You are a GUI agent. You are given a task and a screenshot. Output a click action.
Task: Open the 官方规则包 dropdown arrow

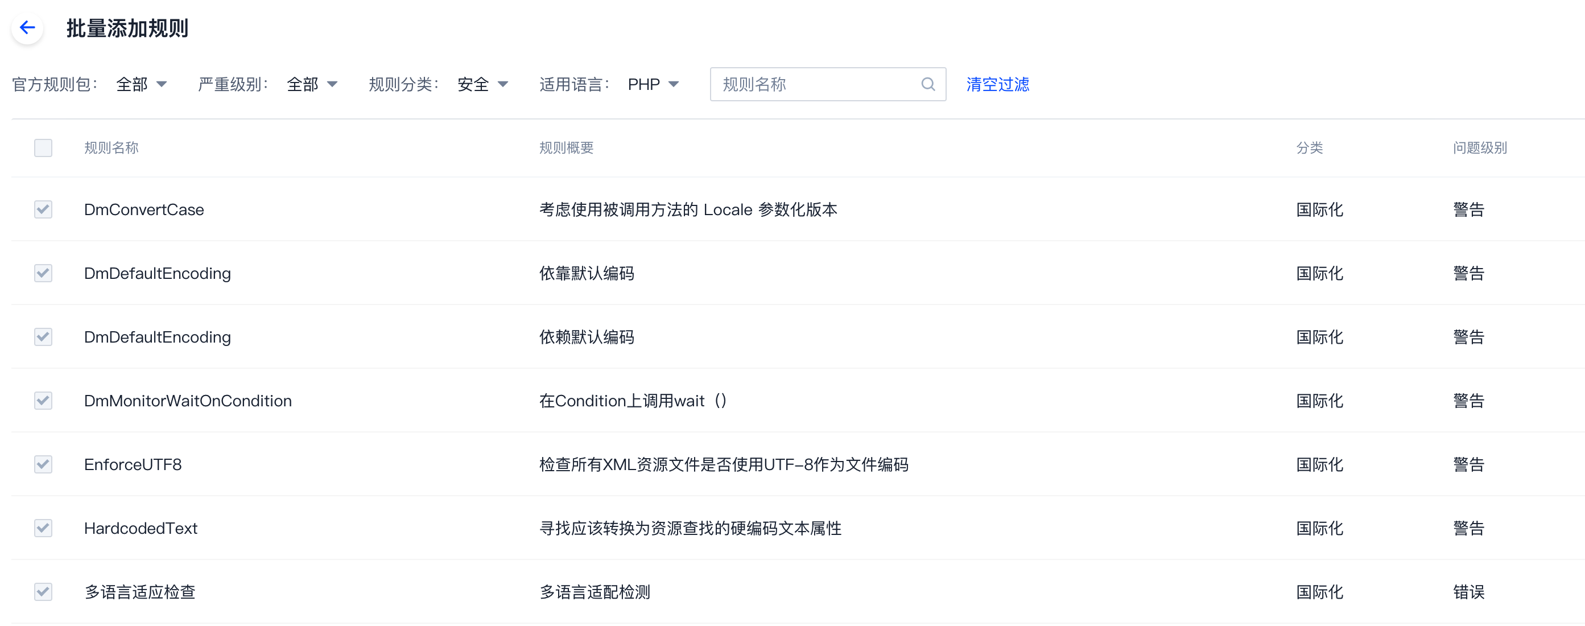[x=162, y=84]
